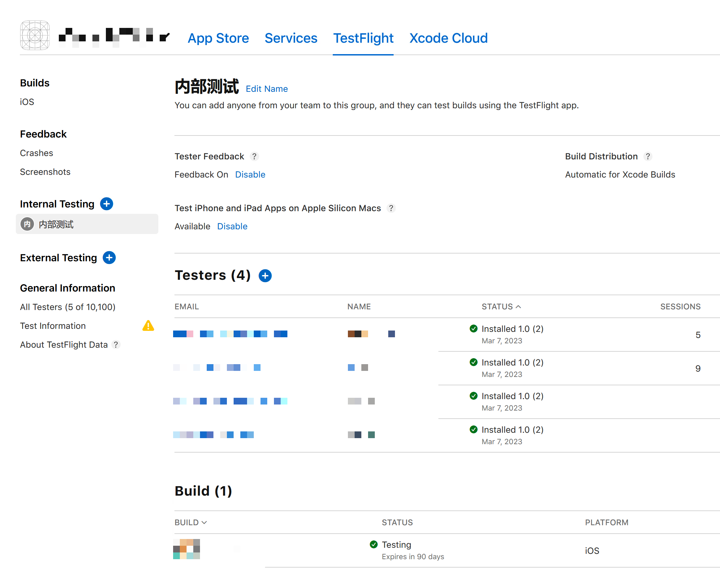This screenshot has width=720, height=577.
Task: Click the app icon placeholder at top left
Action: 35,35
